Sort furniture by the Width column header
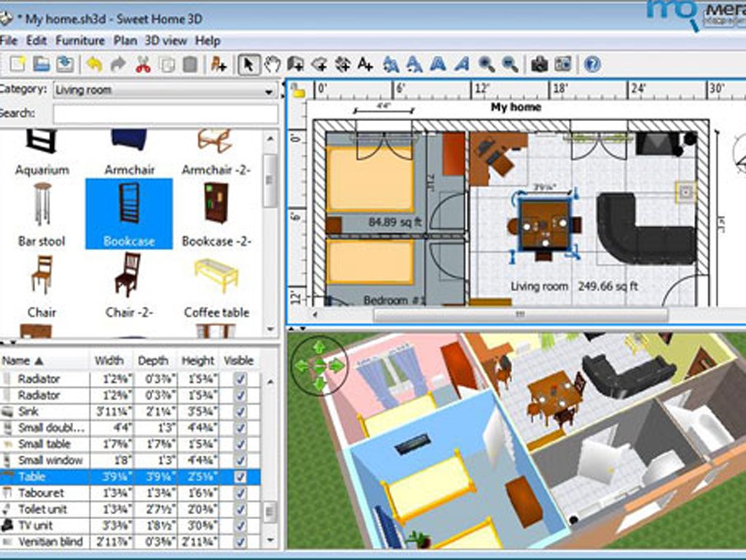 pyautogui.click(x=111, y=360)
